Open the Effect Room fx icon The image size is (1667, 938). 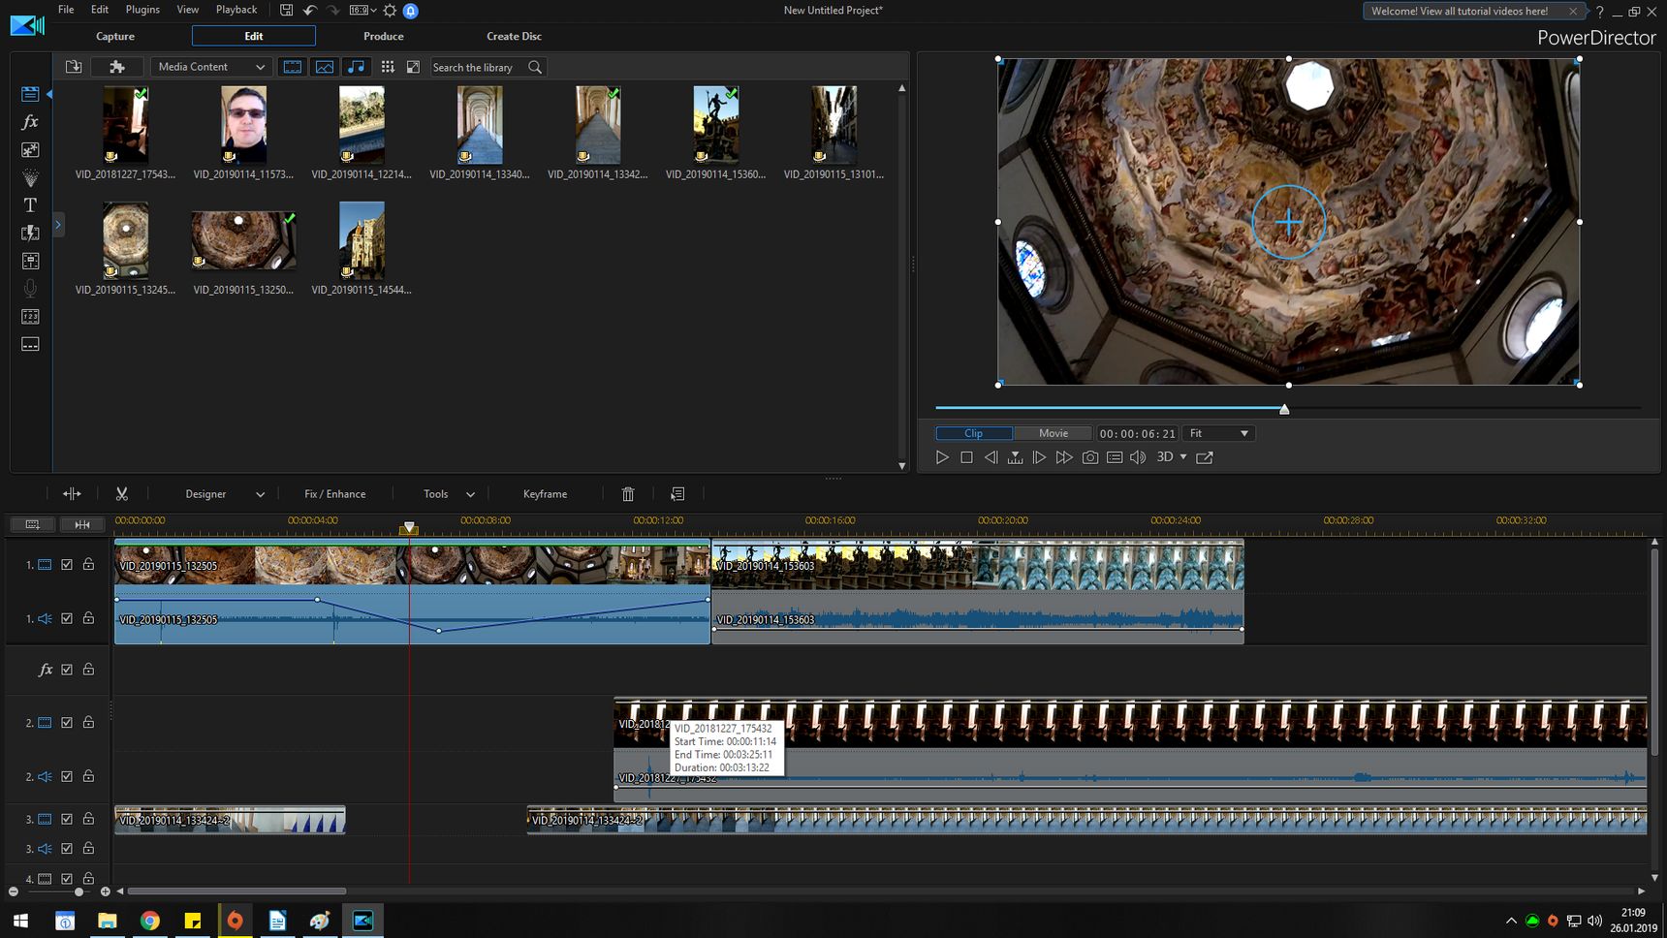[x=30, y=122]
